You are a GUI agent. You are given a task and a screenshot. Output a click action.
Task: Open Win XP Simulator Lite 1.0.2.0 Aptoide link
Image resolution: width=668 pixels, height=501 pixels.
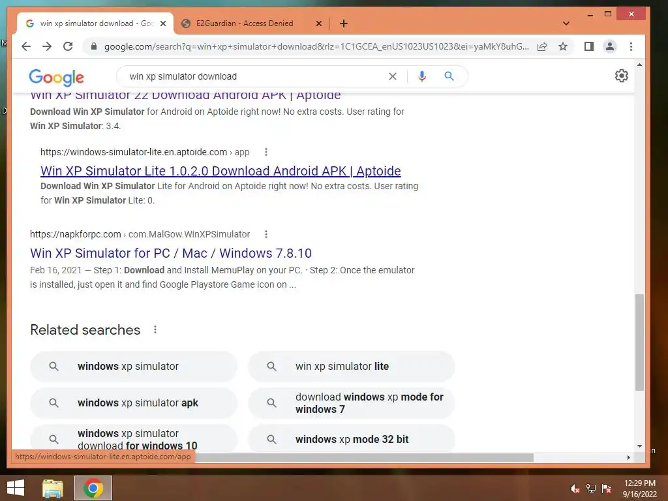[x=220, y=171]
